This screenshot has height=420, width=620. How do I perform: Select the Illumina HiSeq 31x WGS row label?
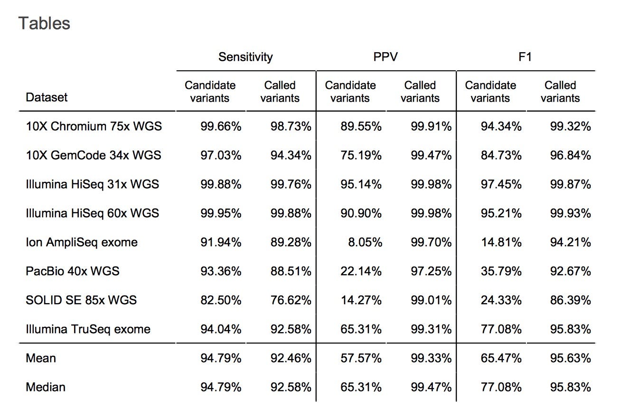click(x=92, y=184)
